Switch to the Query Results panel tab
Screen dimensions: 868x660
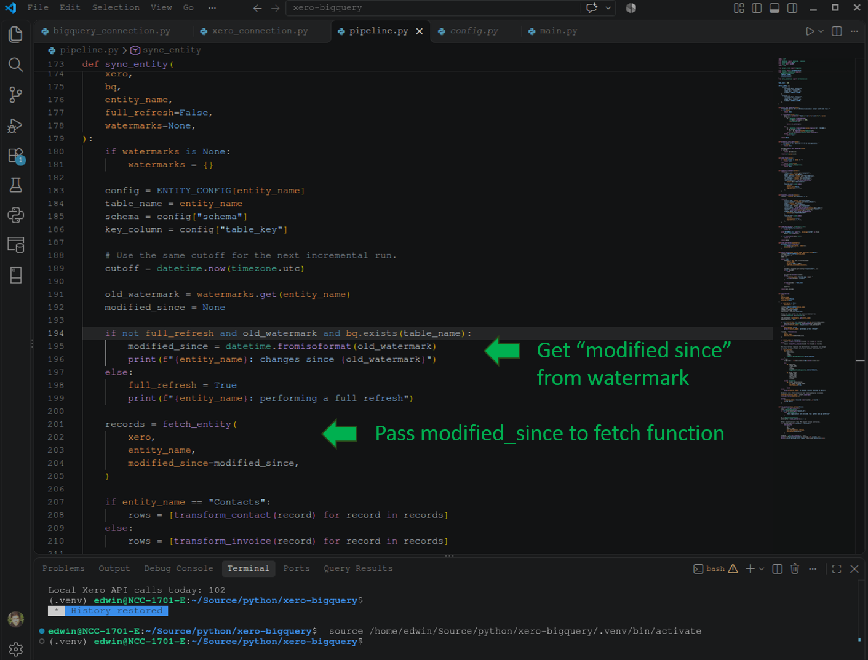358,568
